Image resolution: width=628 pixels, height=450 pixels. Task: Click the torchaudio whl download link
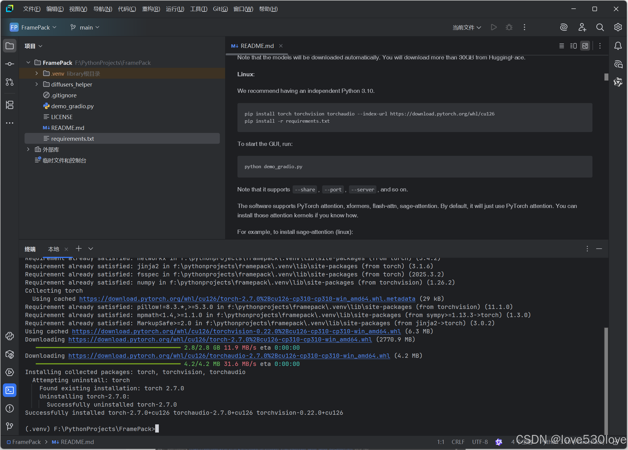[x=229, y=356]
